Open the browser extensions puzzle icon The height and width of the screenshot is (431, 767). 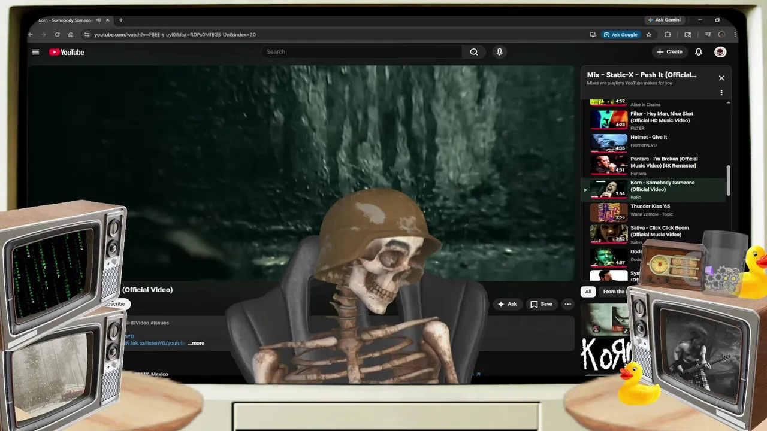(x=668, y=35)
